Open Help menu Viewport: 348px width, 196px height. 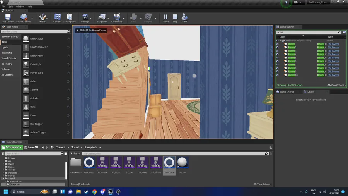tap(30, 7)
